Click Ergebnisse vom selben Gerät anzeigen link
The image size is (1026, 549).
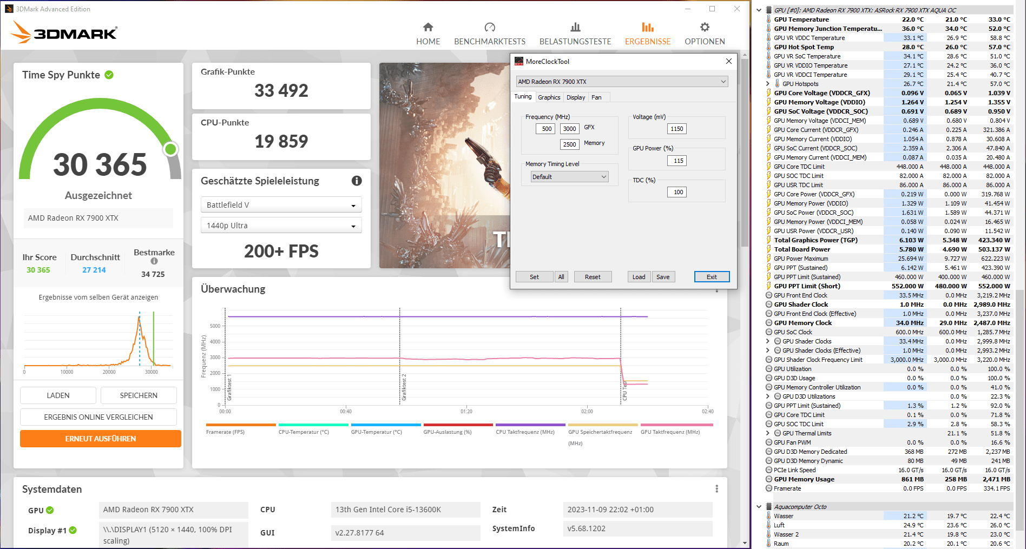[x=98, y=297]
